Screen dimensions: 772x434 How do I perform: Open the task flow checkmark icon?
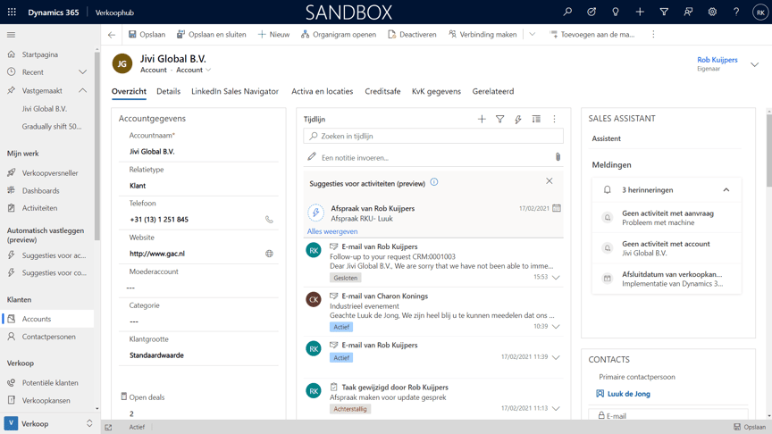tap(592, 12)
